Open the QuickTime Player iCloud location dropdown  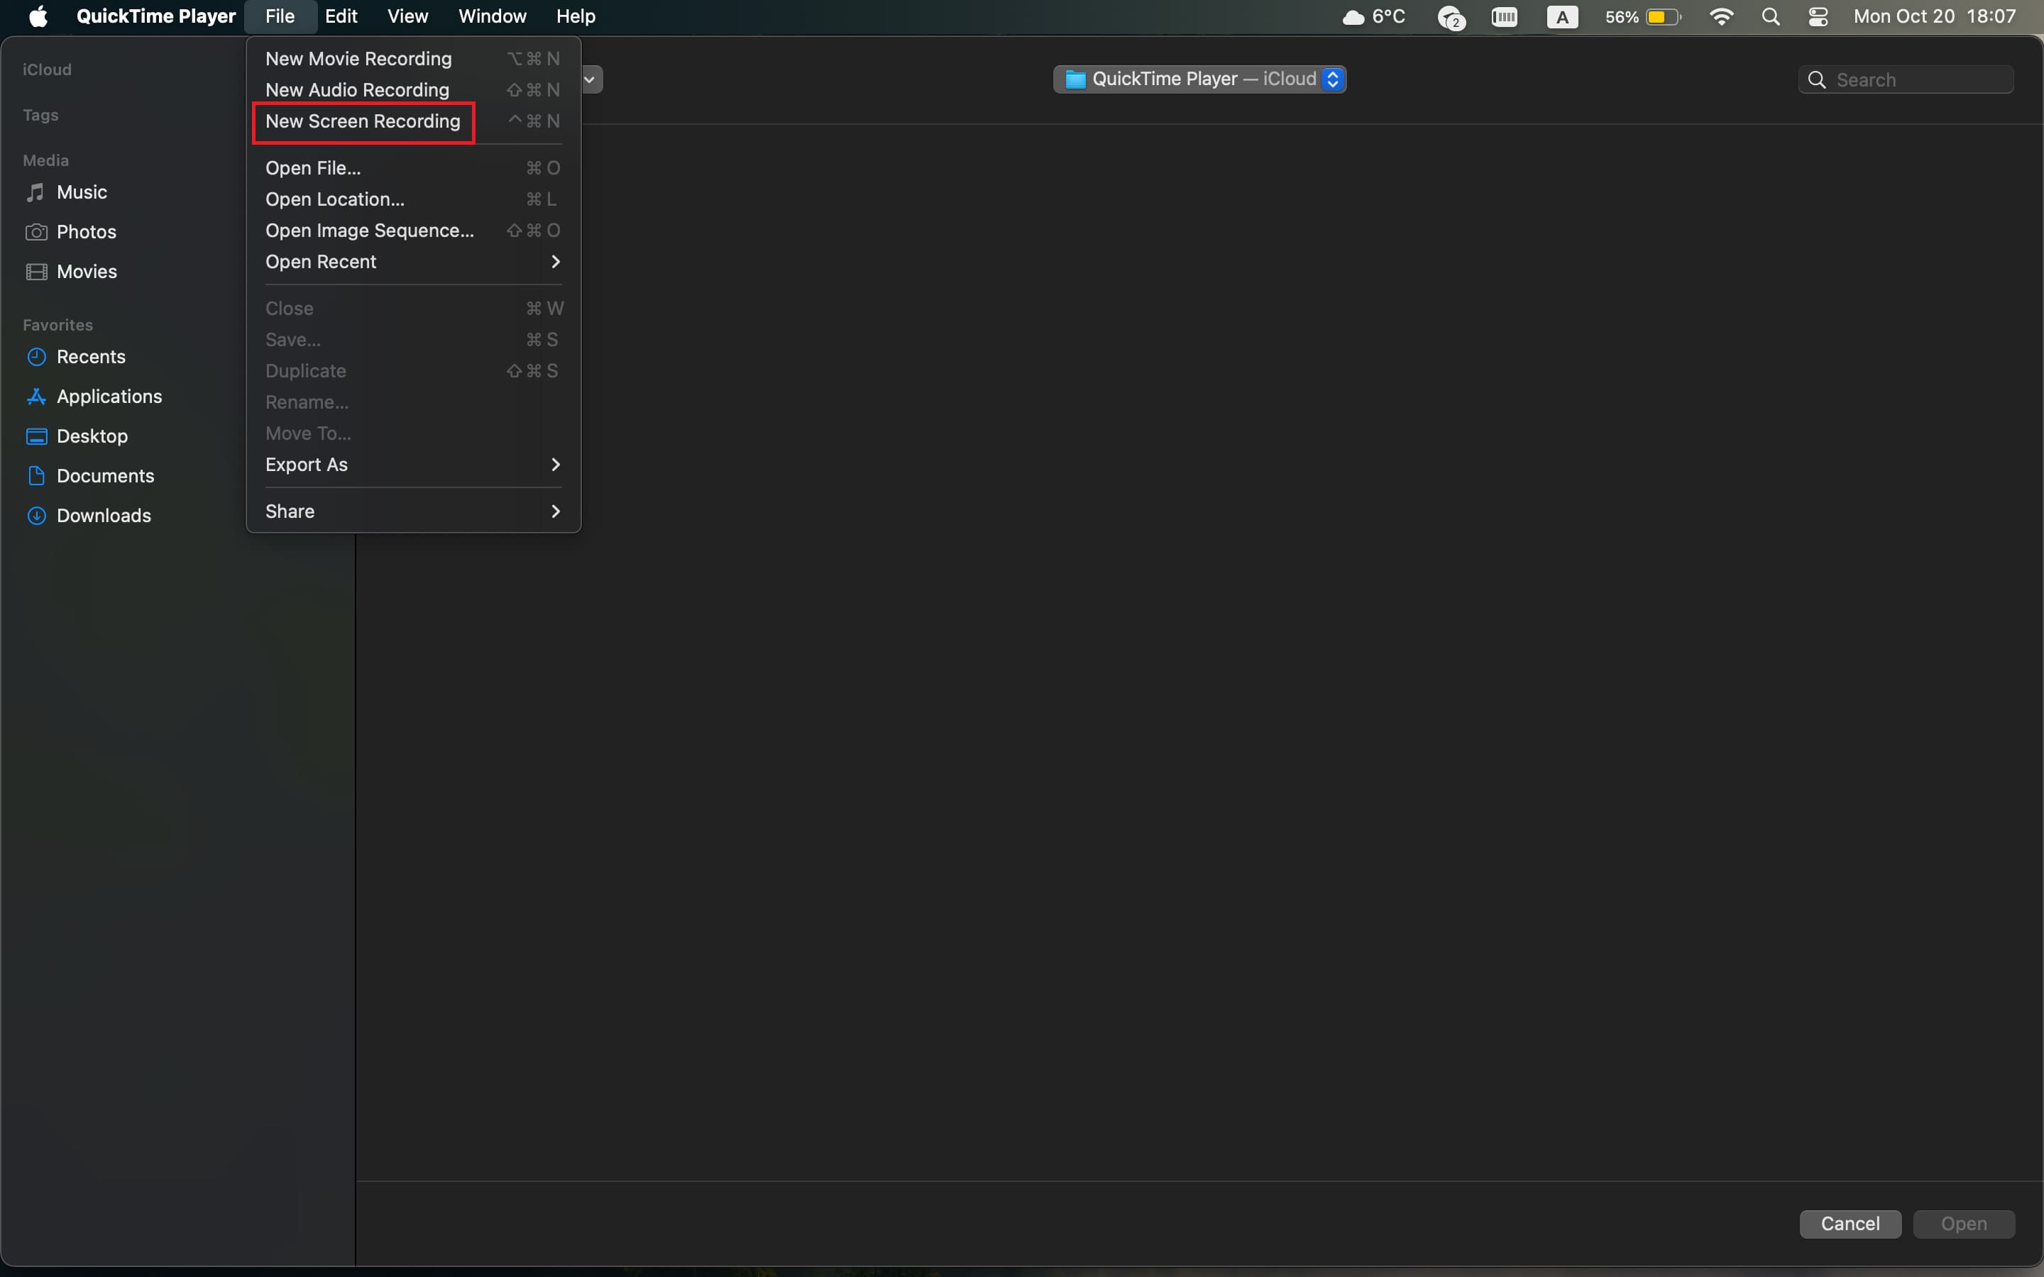coord(1199,79)
